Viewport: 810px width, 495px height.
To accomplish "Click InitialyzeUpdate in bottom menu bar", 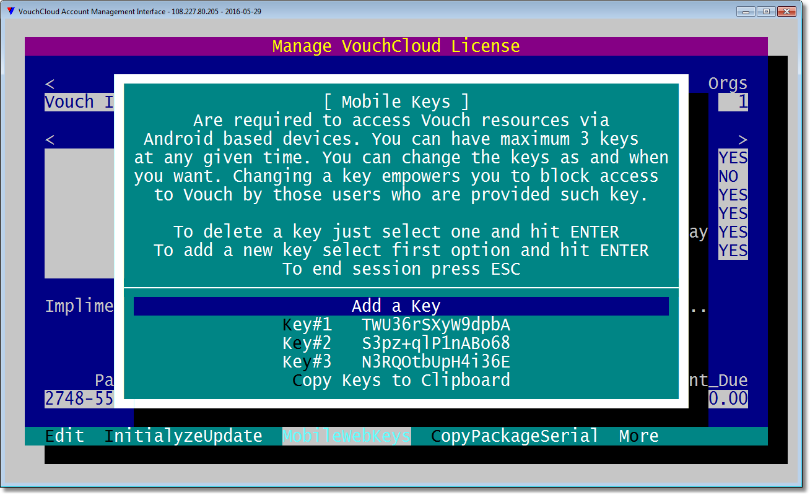I will tap(183, 436).
